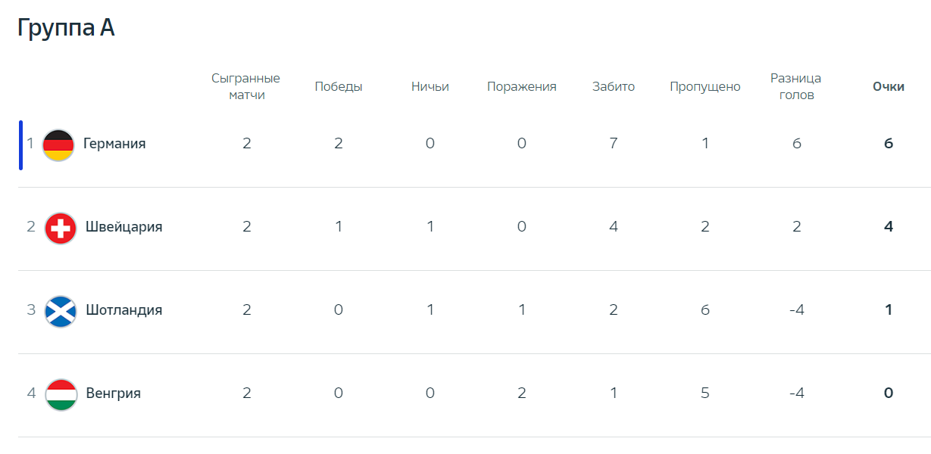Click the Сыгранные матчи column header
Screen dimensions: 931x454
point(246,87)
